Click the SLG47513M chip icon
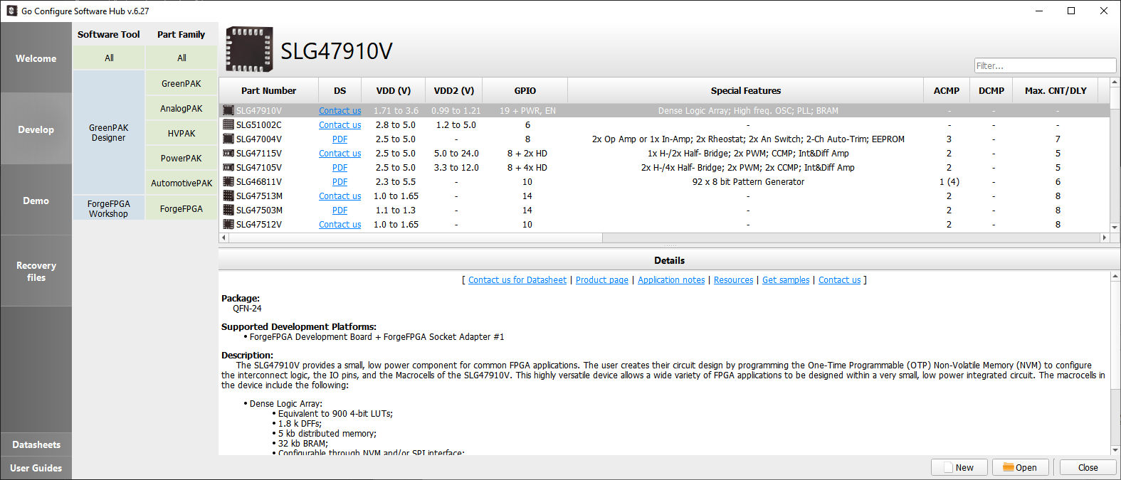The width and height of the screenshot is (1121, 480). pyautogui.click(x=228, y=196)
